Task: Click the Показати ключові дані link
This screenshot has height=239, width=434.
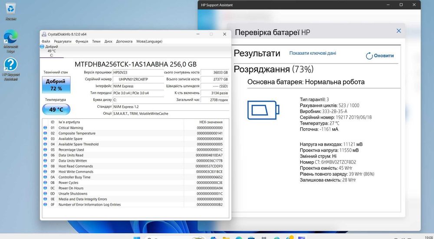Action: (x=313, y=53)
